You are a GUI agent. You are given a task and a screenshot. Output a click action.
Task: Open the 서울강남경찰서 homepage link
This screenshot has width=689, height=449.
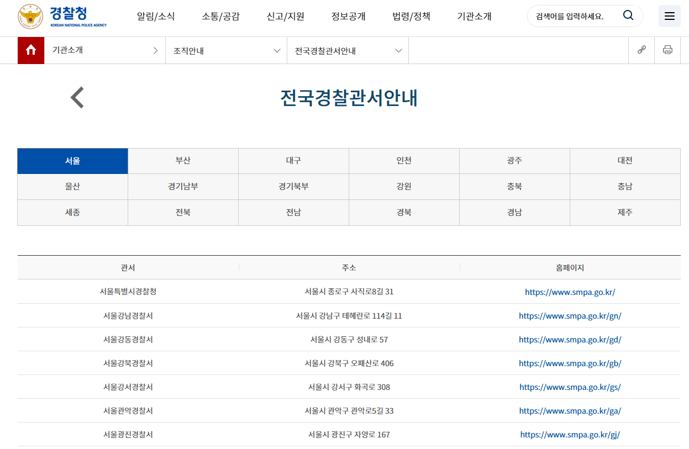point(570,315)
